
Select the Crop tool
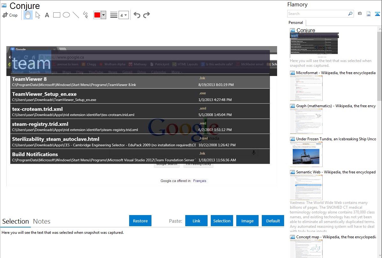(10, 15)
